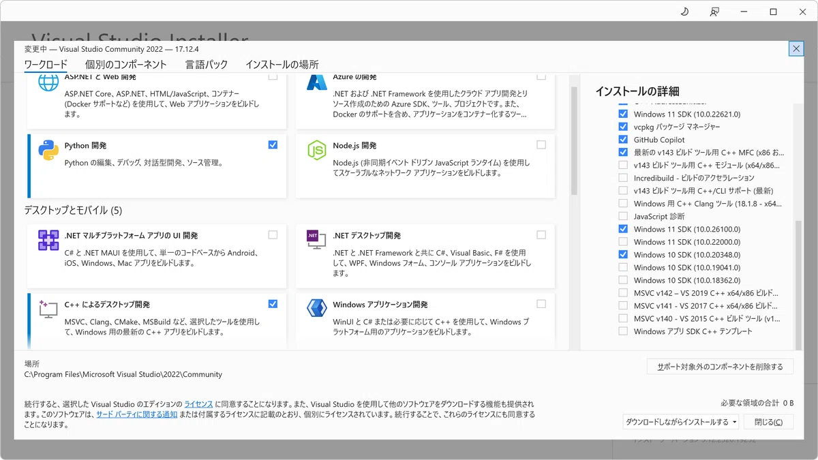Open the インストールの場所 tab

282,65
